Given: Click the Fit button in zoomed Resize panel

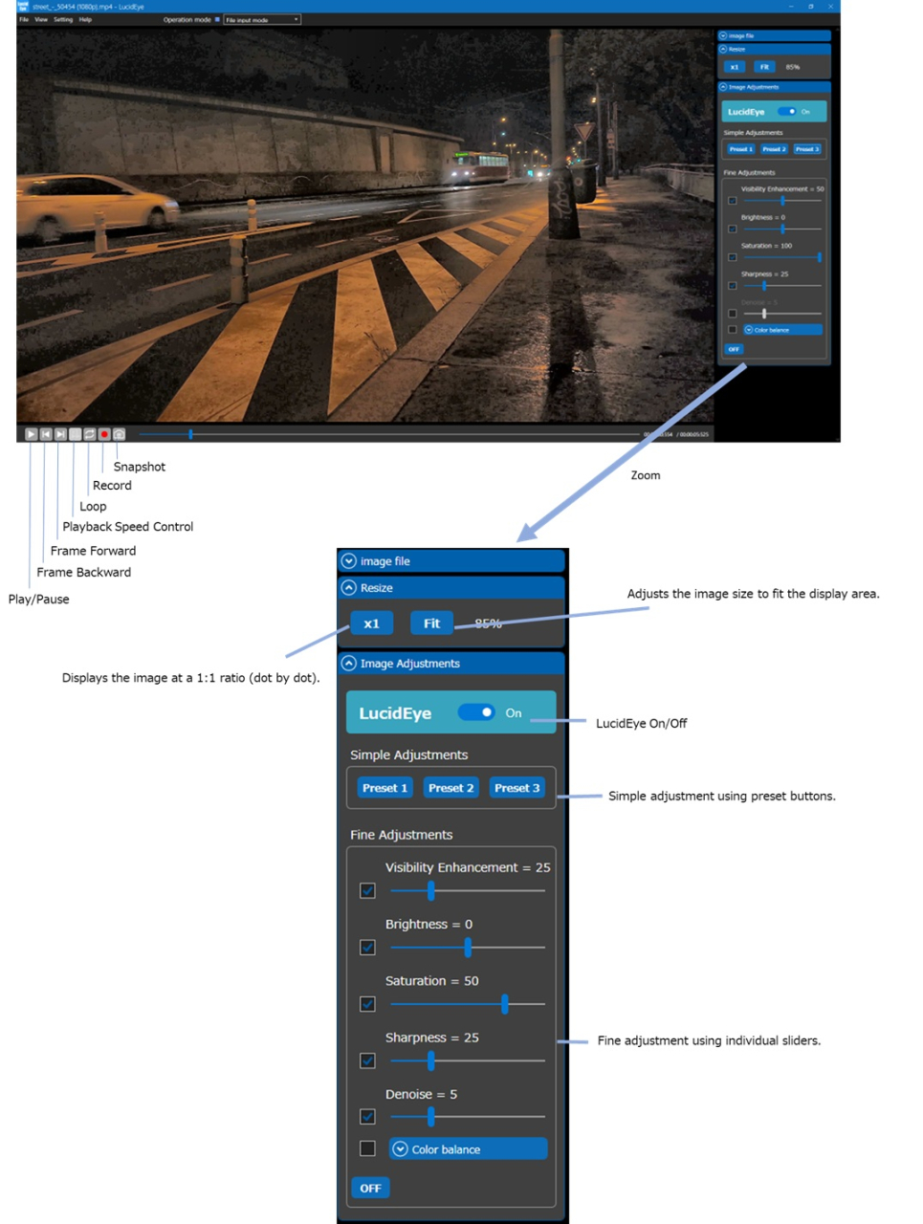Looking at the screenshot, I should pos(431,623).
